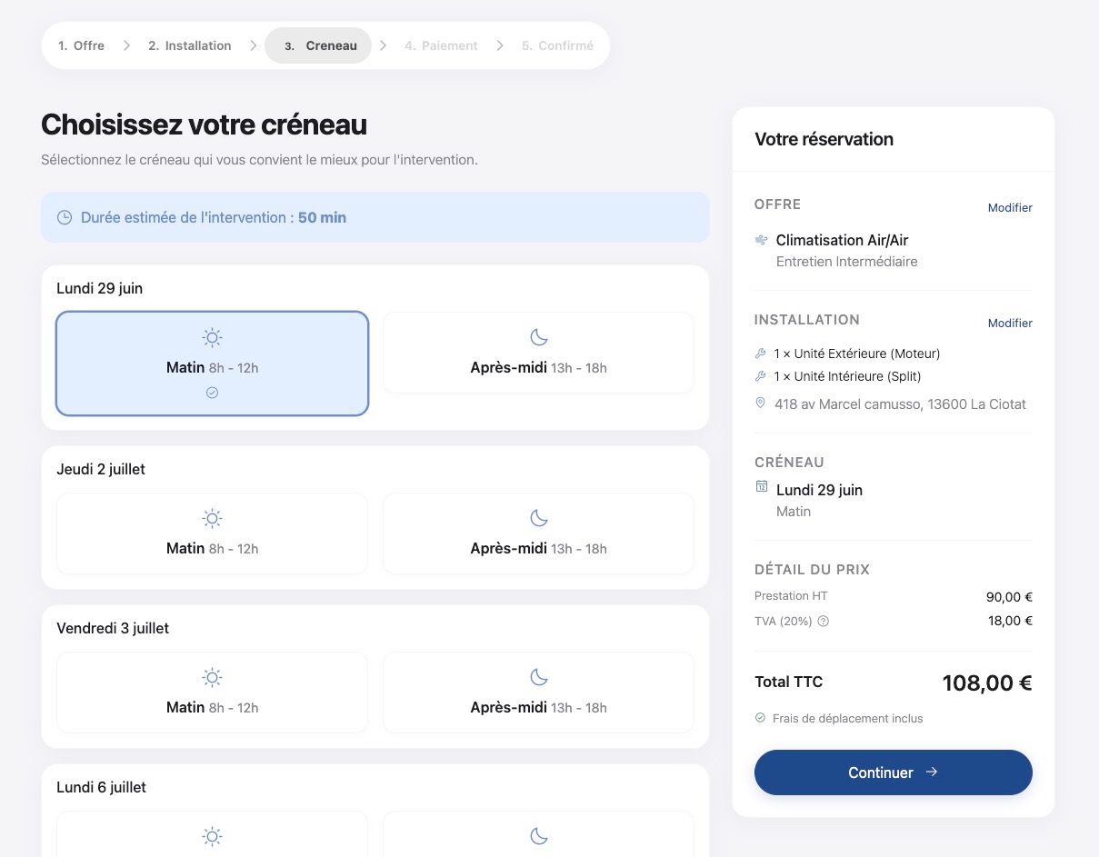
Task: Click the Vendredi 3 juillet date heading
Action: [113, 628]
